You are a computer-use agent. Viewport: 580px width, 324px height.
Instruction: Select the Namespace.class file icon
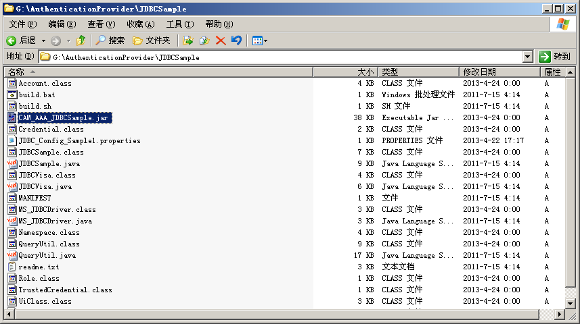coord(12,232)
